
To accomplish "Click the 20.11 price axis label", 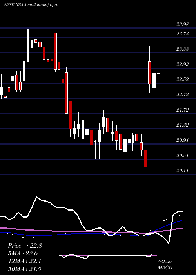I will pyautogui.click(x=182, y=170).
